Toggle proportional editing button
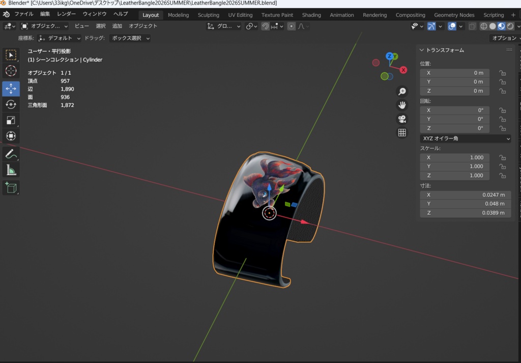 click(x=291, y=26)
